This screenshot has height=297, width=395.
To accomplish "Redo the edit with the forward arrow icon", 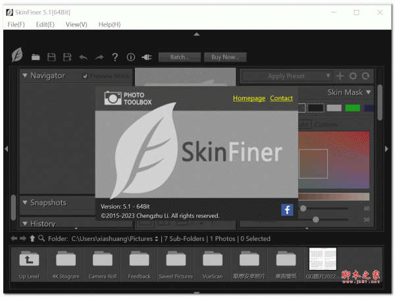I will point(99,57).
